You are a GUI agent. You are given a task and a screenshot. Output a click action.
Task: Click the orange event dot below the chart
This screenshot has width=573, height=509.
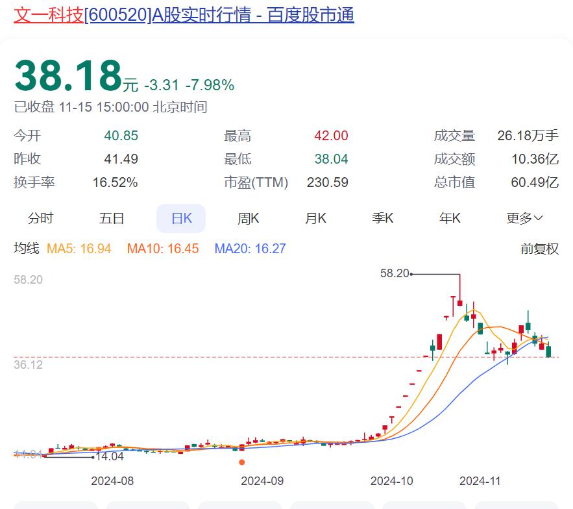pyautogui.click(x=241, y=462)
